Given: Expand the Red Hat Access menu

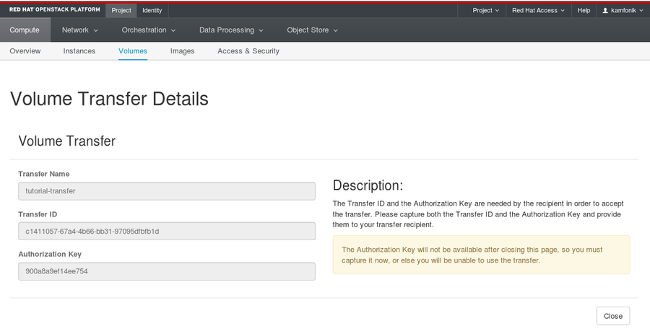Looking at the screenshot, I should (x=538, y=10).
